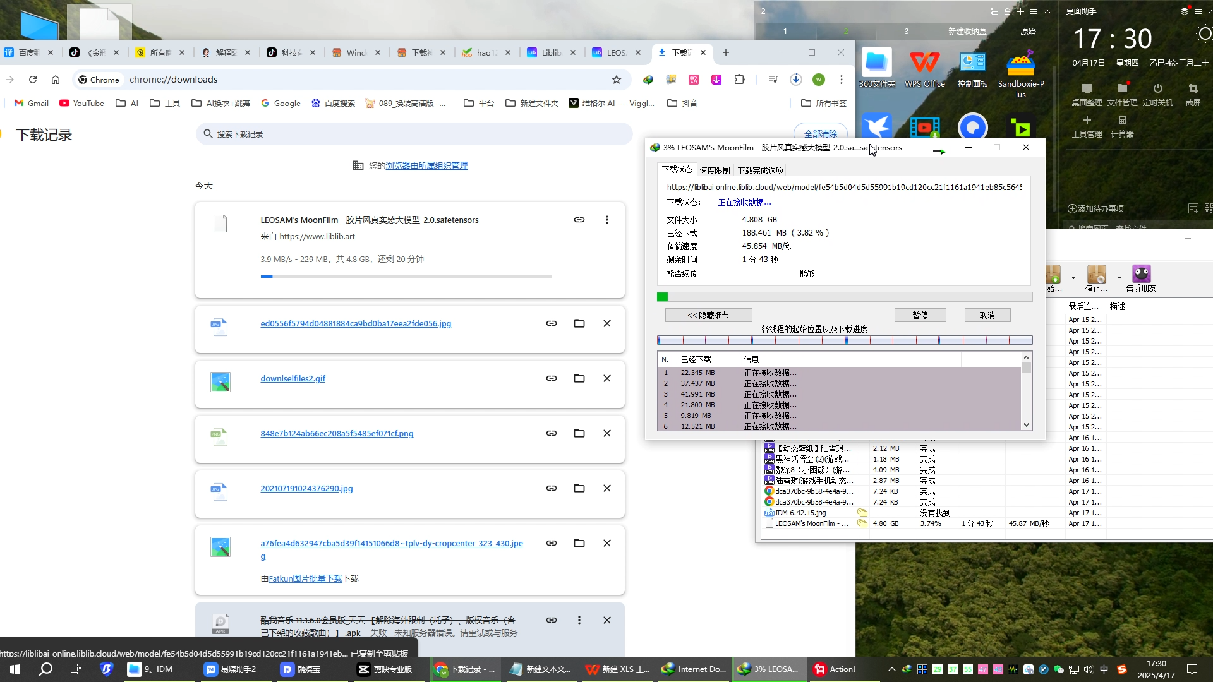Copy link for downlselfiles2.gif download
Viewport: 1213px width, 682px height.
[552, 378]
